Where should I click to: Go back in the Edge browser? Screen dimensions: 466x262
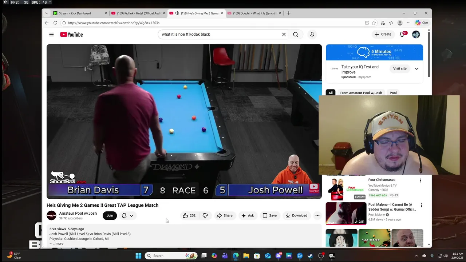pyautogui.click(x=47, y=23)
